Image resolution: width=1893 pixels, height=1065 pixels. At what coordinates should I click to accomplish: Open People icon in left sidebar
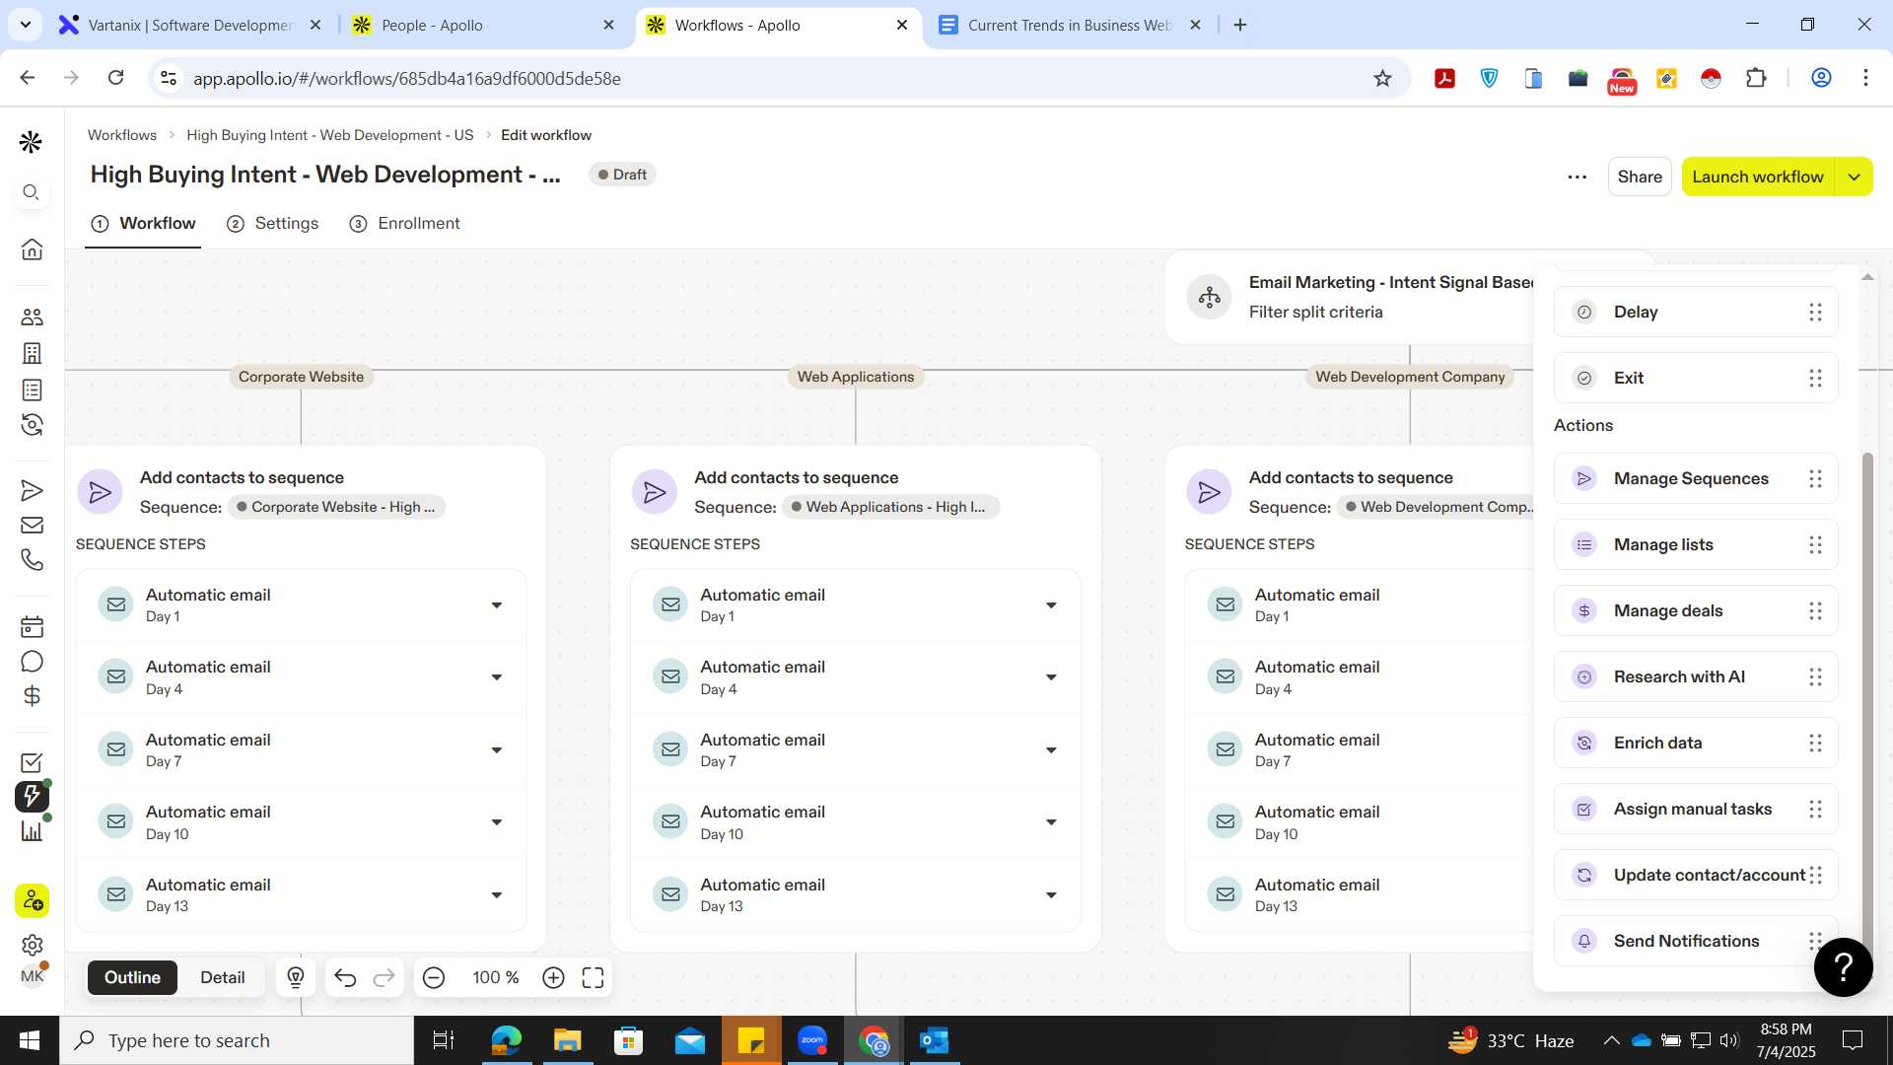pos(32,317)
